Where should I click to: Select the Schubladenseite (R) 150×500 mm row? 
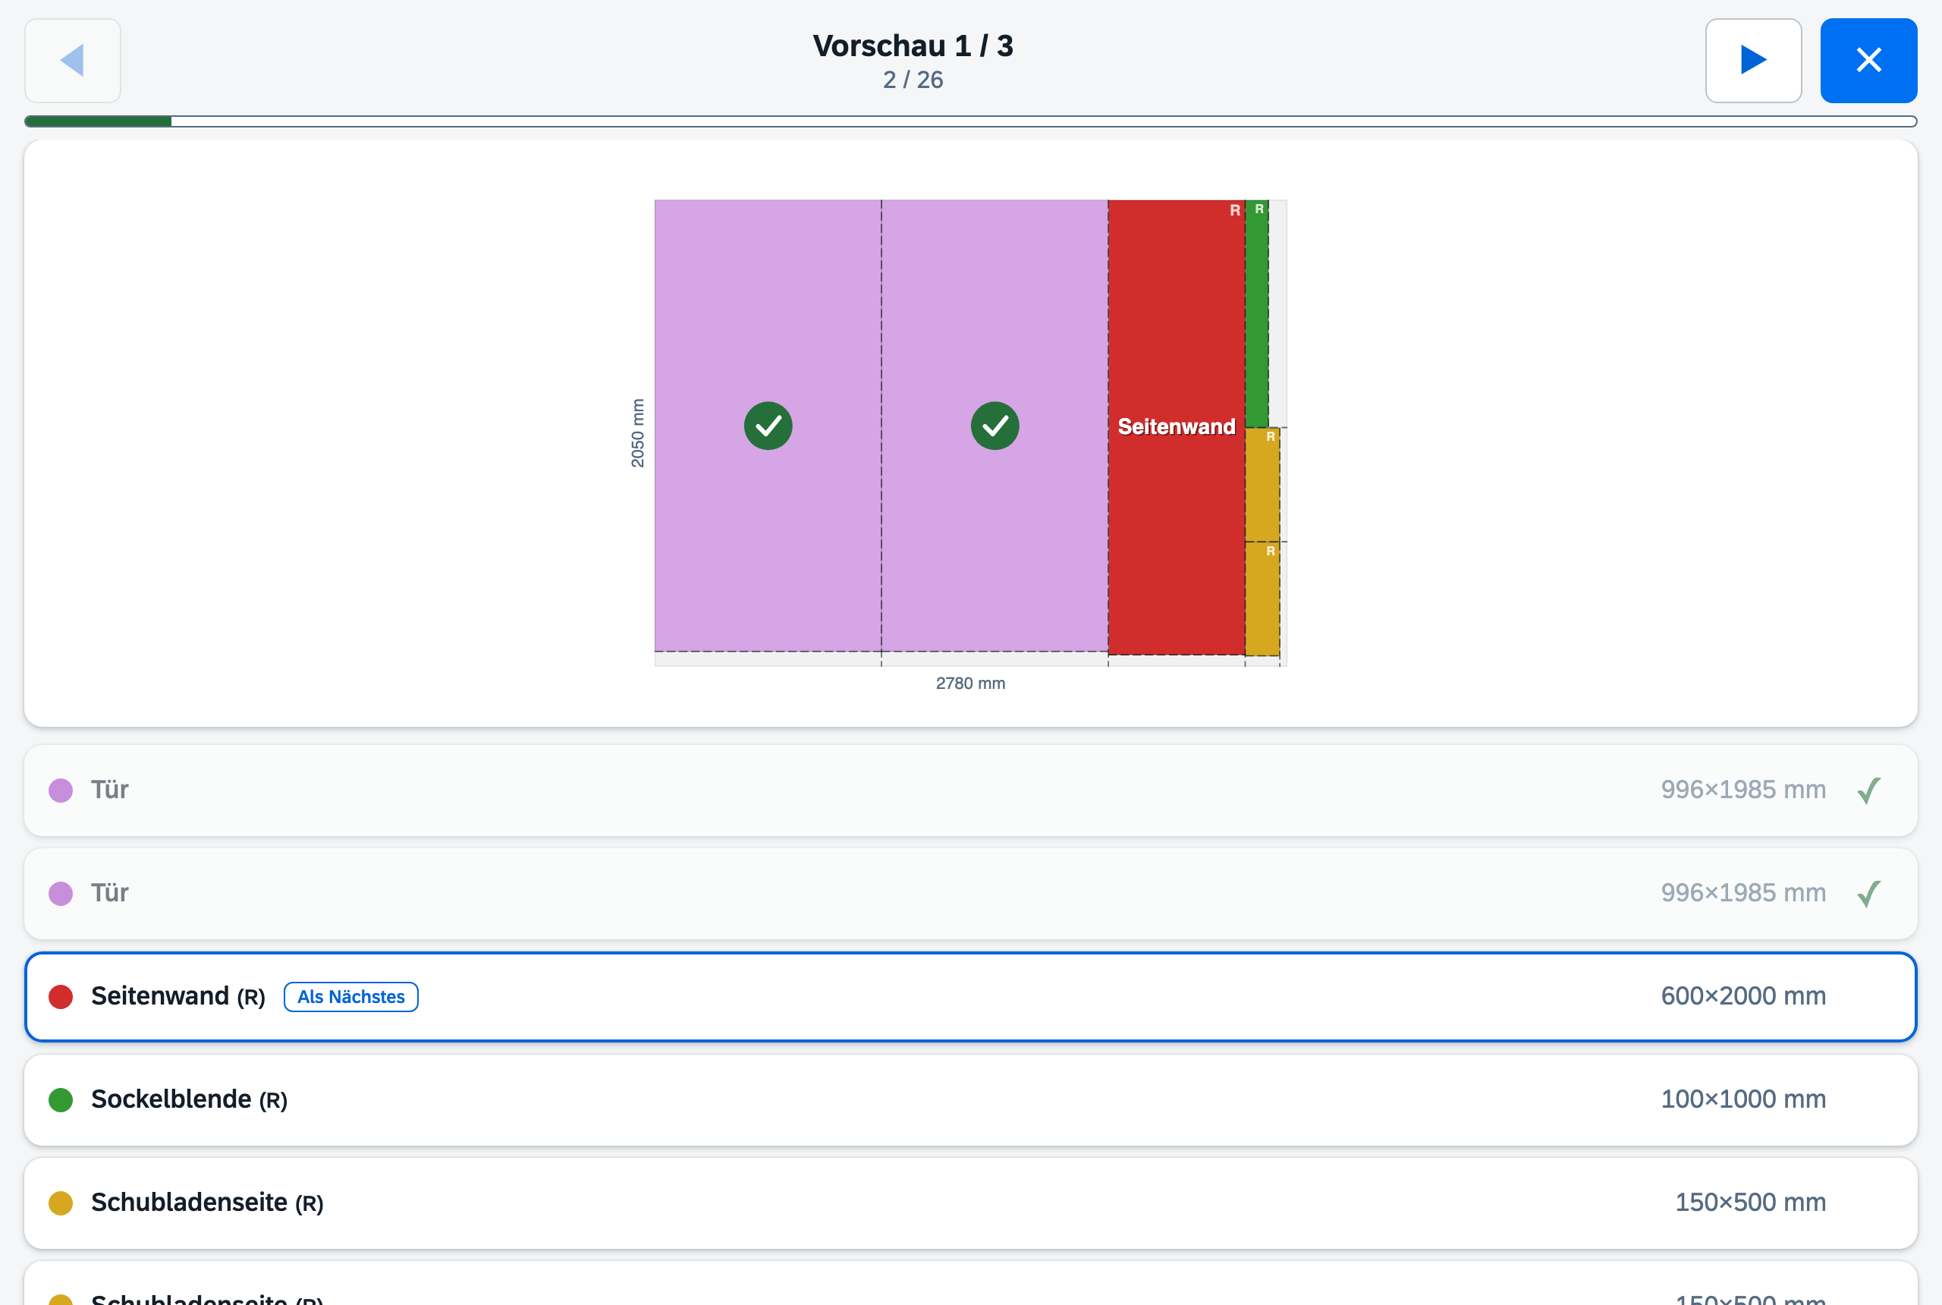tap(970, 1203)
